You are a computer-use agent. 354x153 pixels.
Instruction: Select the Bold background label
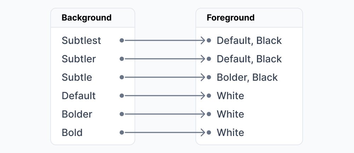tap(72, 132)
